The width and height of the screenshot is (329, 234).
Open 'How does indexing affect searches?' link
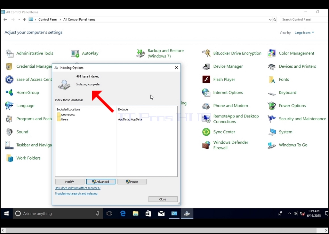click(78, 188)
